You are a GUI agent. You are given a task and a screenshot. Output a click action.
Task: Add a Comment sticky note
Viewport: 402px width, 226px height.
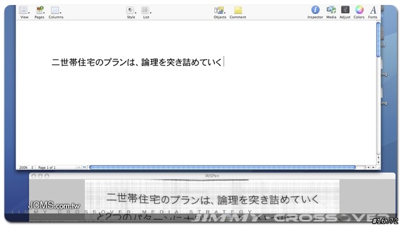click(x=237, y=12)
